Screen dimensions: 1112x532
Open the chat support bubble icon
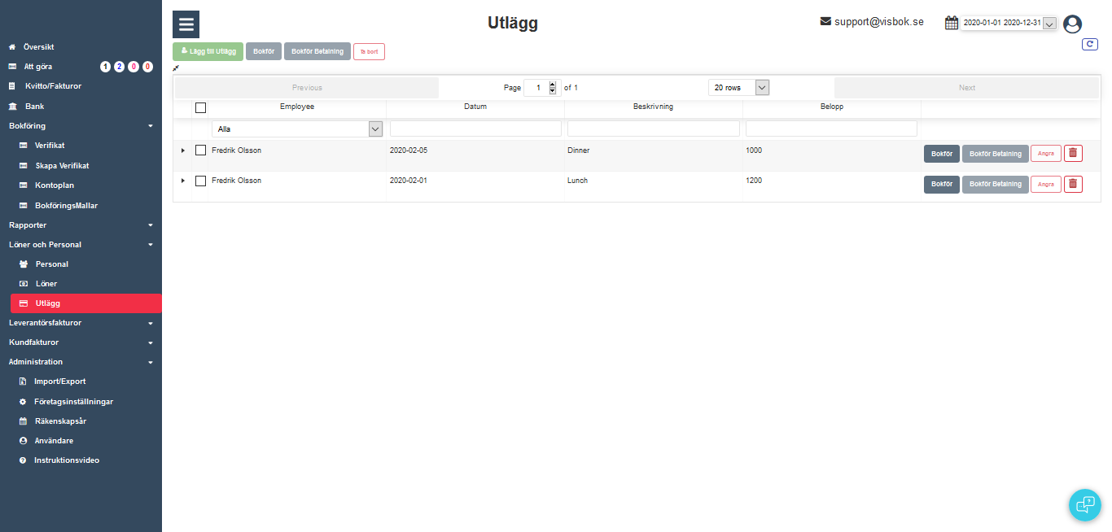(1084, 504)
